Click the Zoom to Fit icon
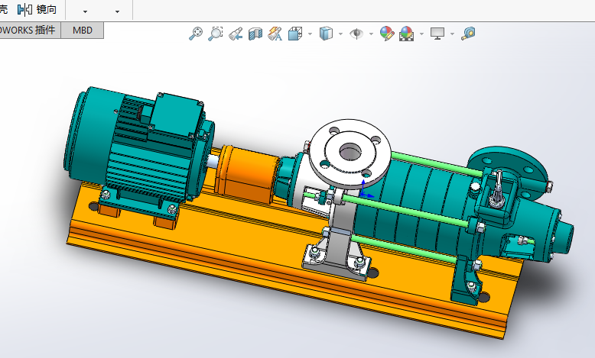Viewport: 595px width, 358px height. (197, 34)
